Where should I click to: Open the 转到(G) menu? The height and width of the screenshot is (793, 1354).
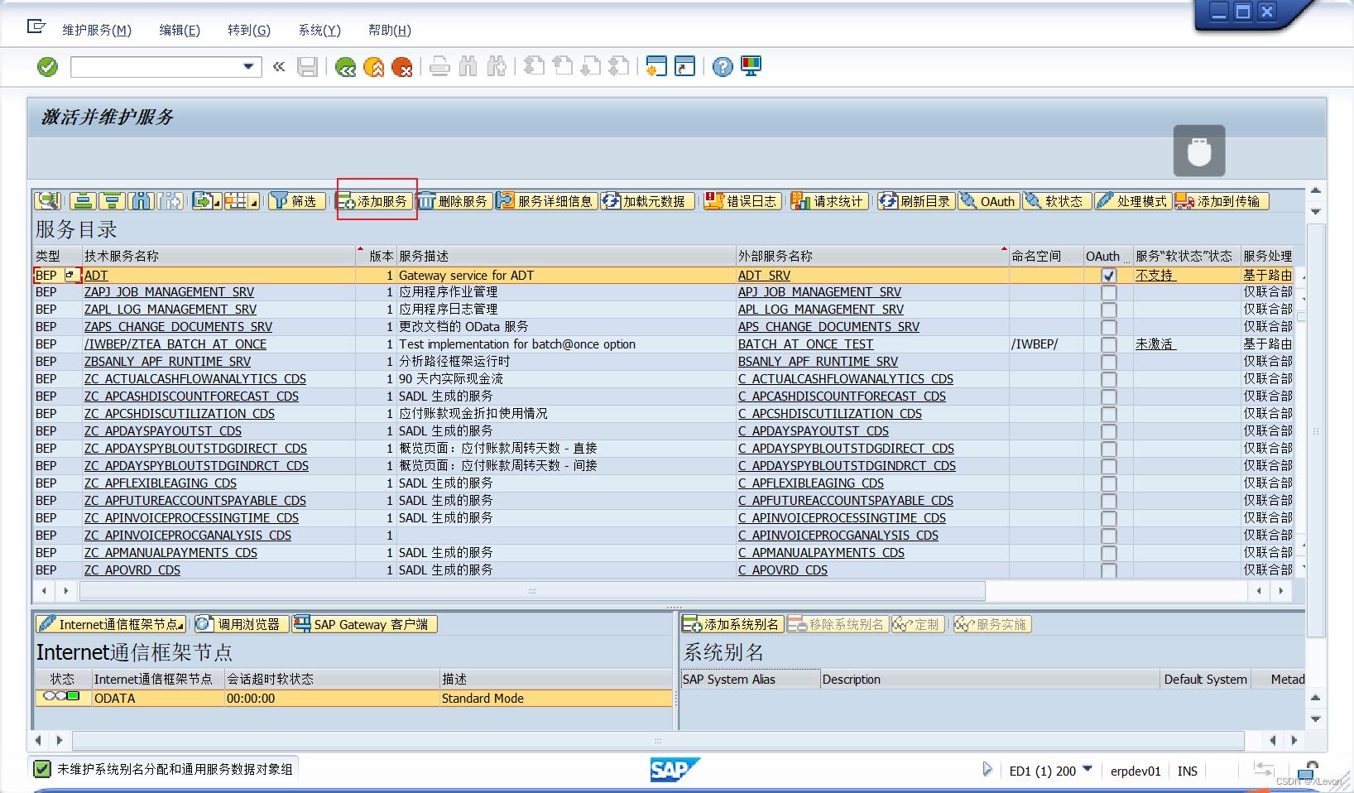tap(249, 30)
